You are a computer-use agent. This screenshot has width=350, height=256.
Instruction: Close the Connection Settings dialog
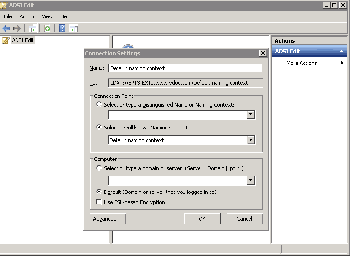coord(263,53)
